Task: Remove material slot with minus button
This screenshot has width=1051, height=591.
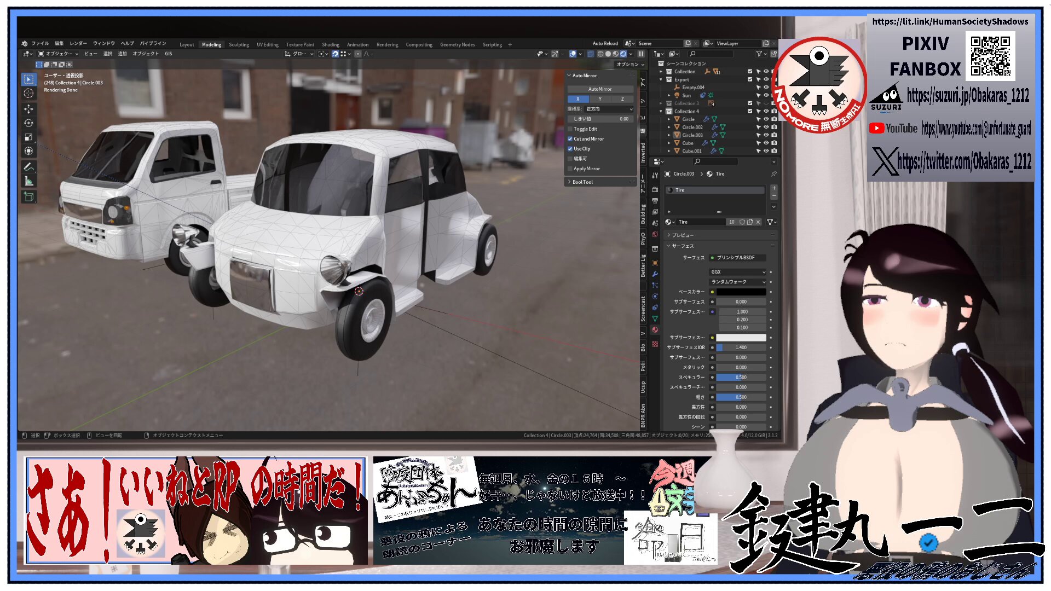Action: (774, 195)
